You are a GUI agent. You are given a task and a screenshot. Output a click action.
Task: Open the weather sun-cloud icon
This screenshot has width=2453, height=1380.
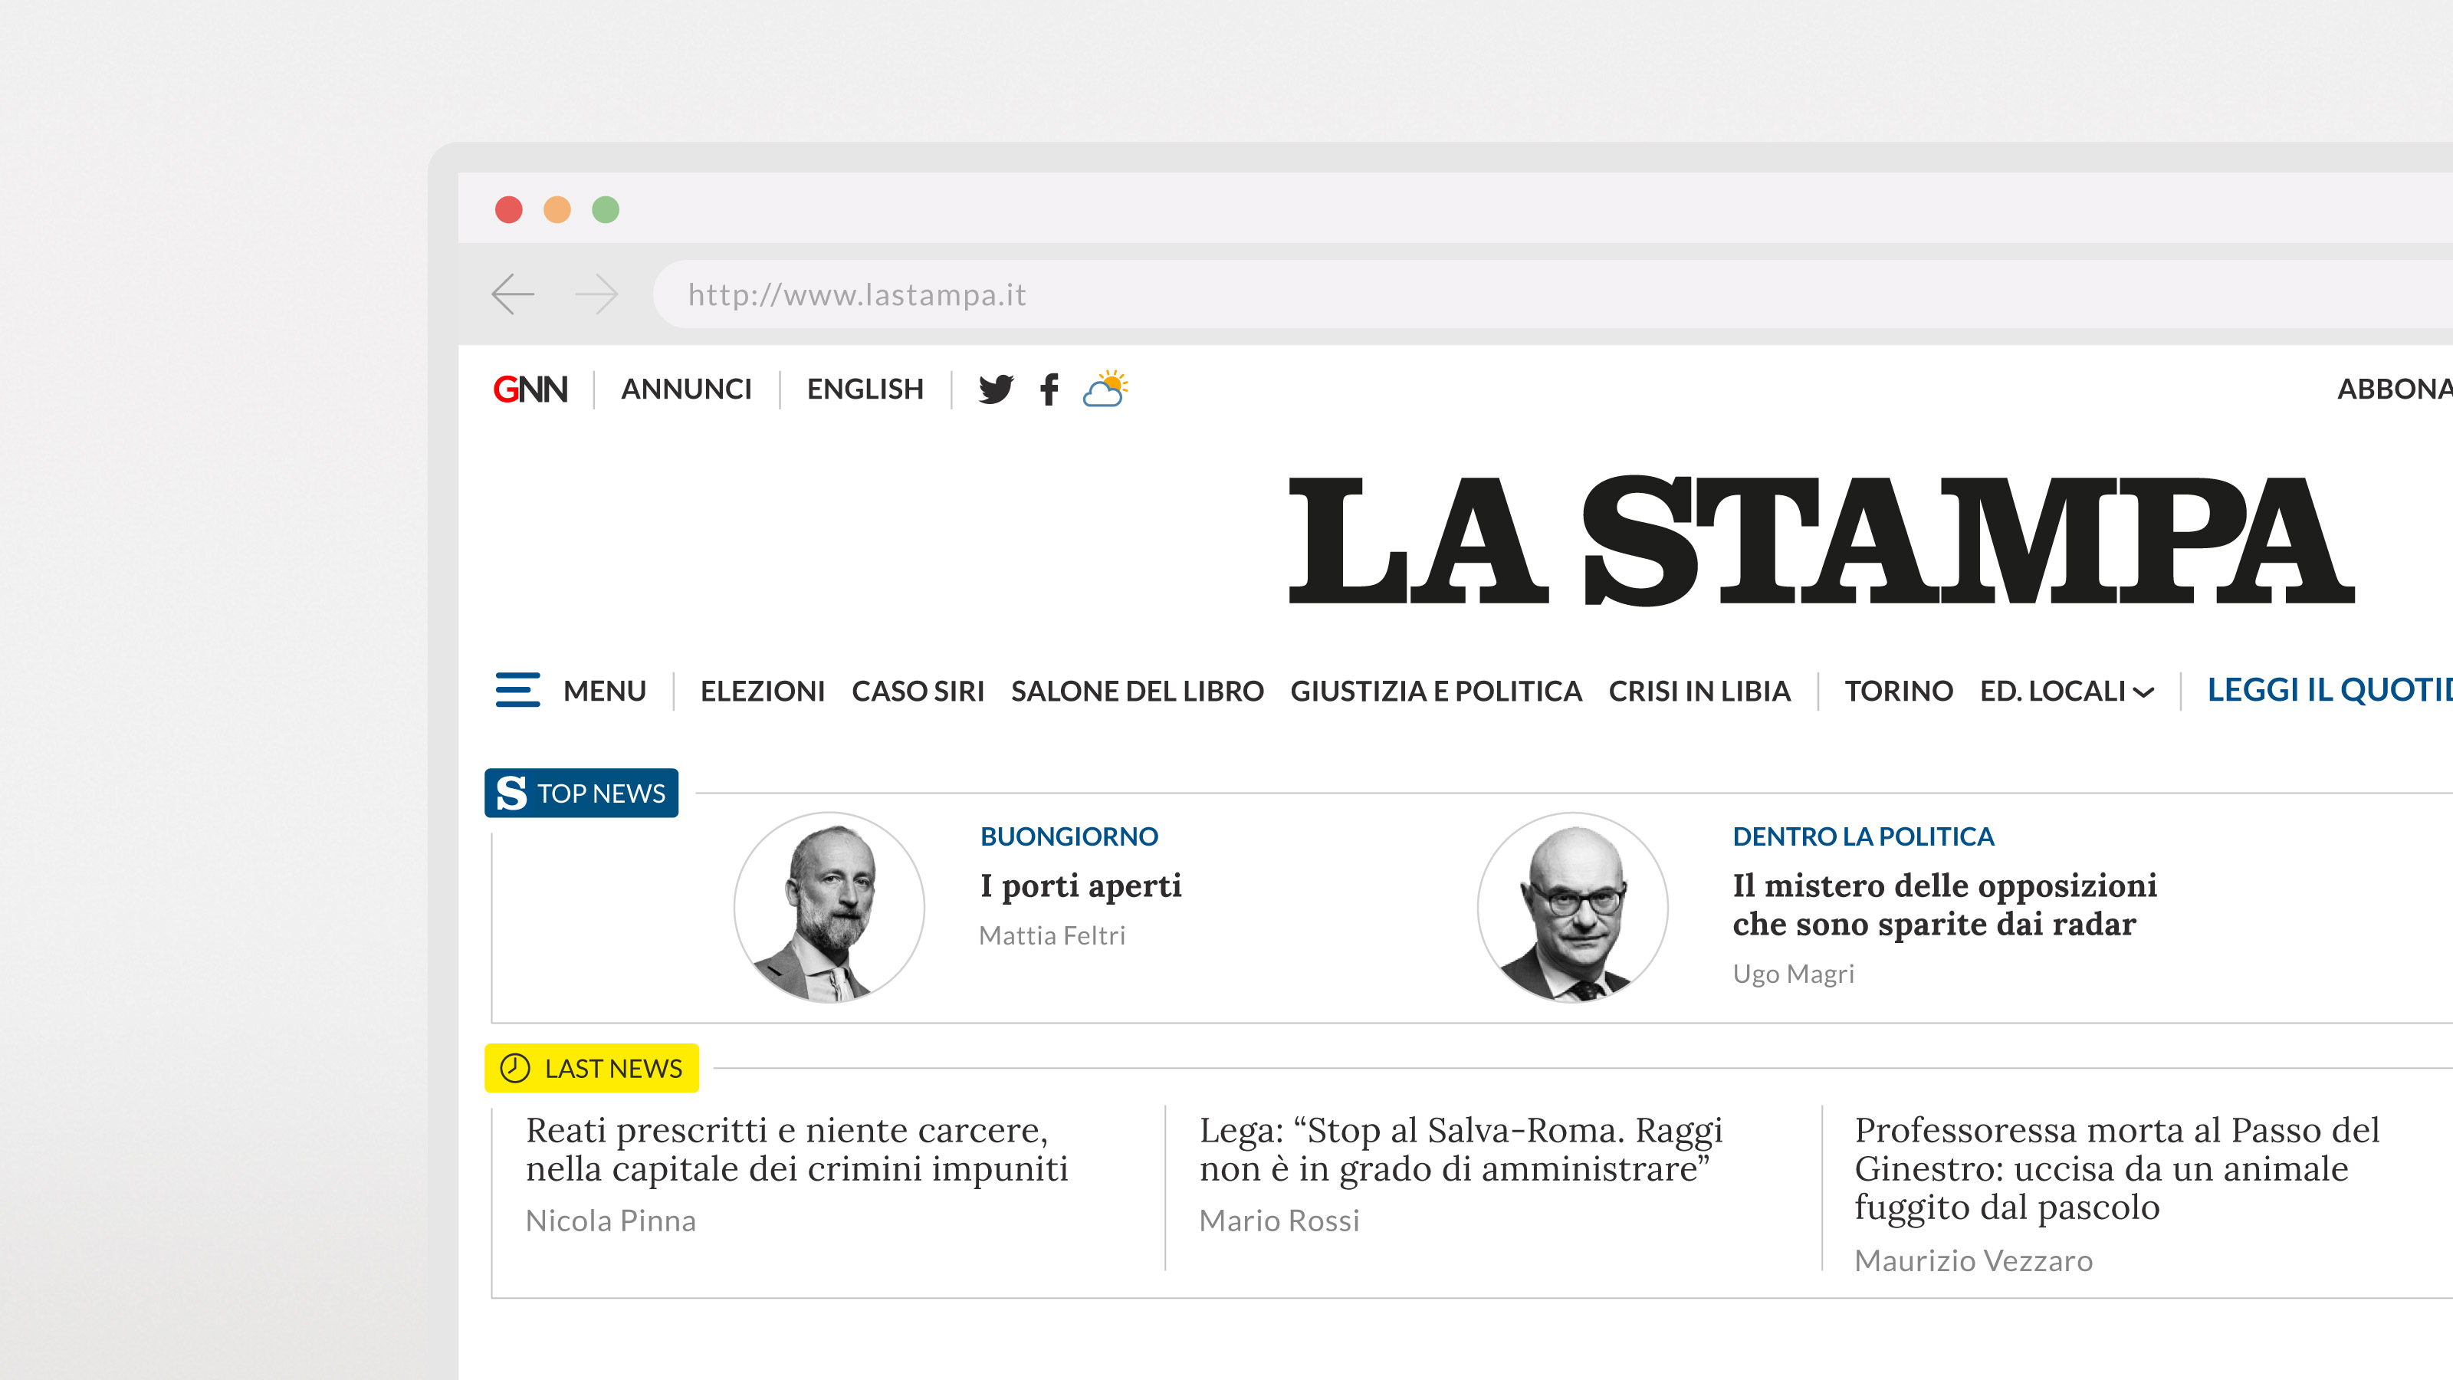coord(1105,389)
